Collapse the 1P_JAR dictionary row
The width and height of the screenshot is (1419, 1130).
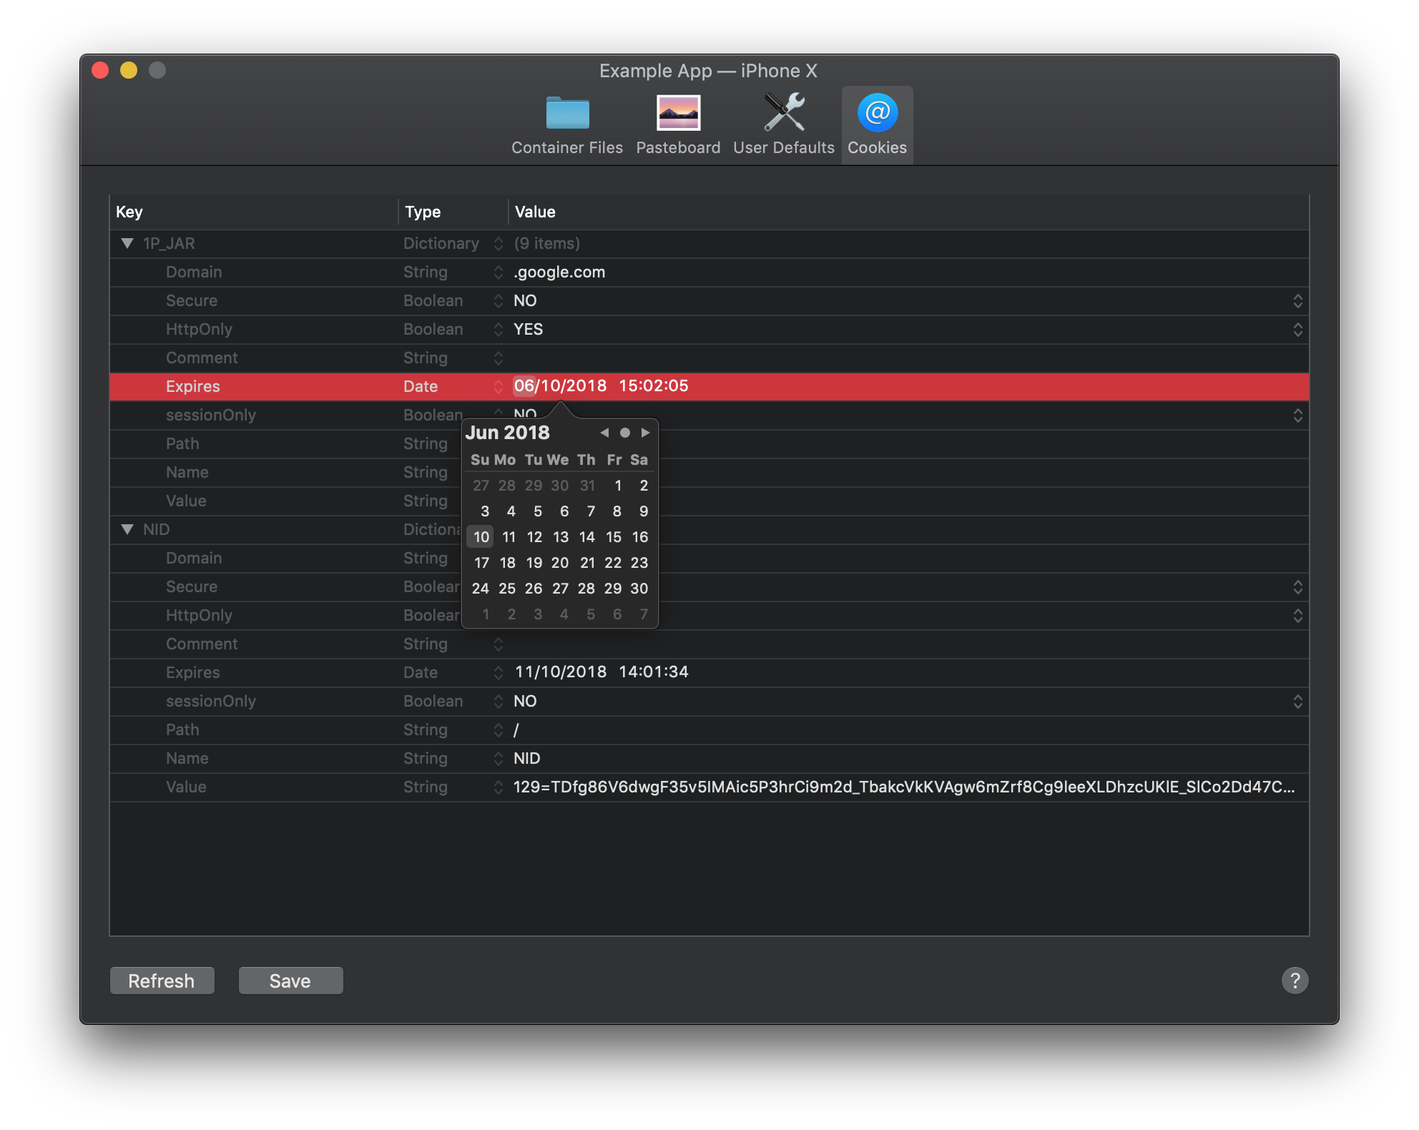[x=127, y=243]
